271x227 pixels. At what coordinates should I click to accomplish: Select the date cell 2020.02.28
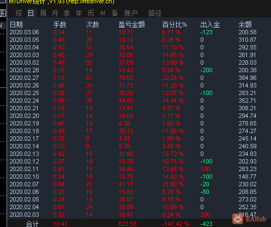[x=24, y=70]
